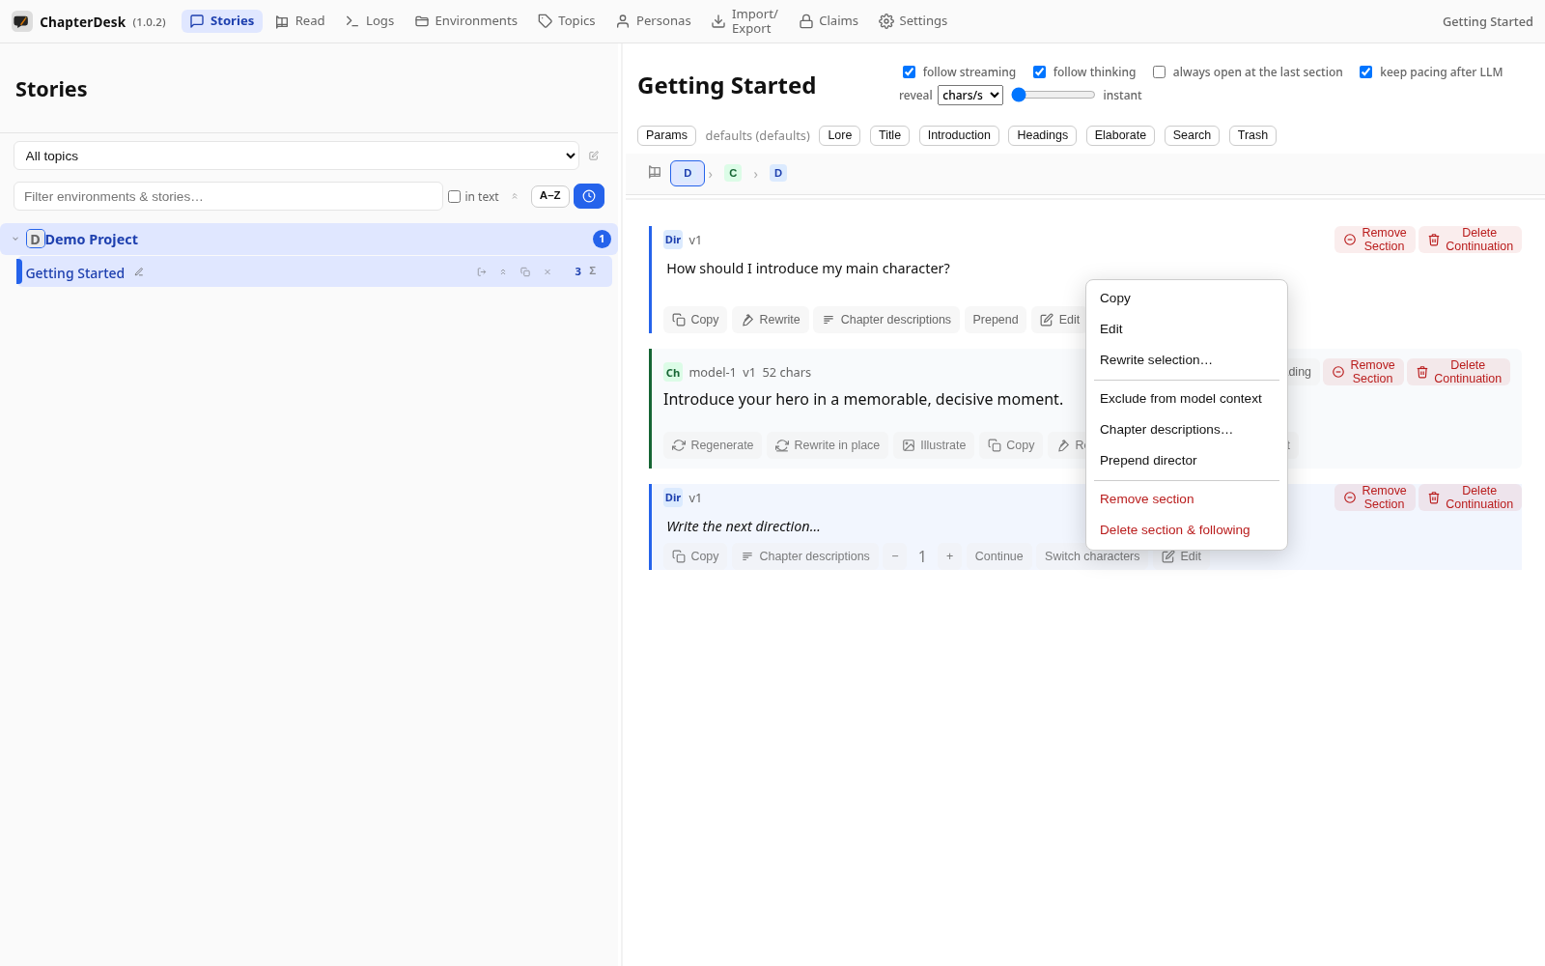Choose Exclude from model context in the menu

pos(1187,399)
